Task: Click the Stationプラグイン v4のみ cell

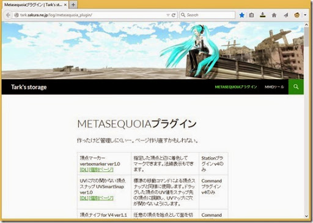Action: tap(213, 164)
